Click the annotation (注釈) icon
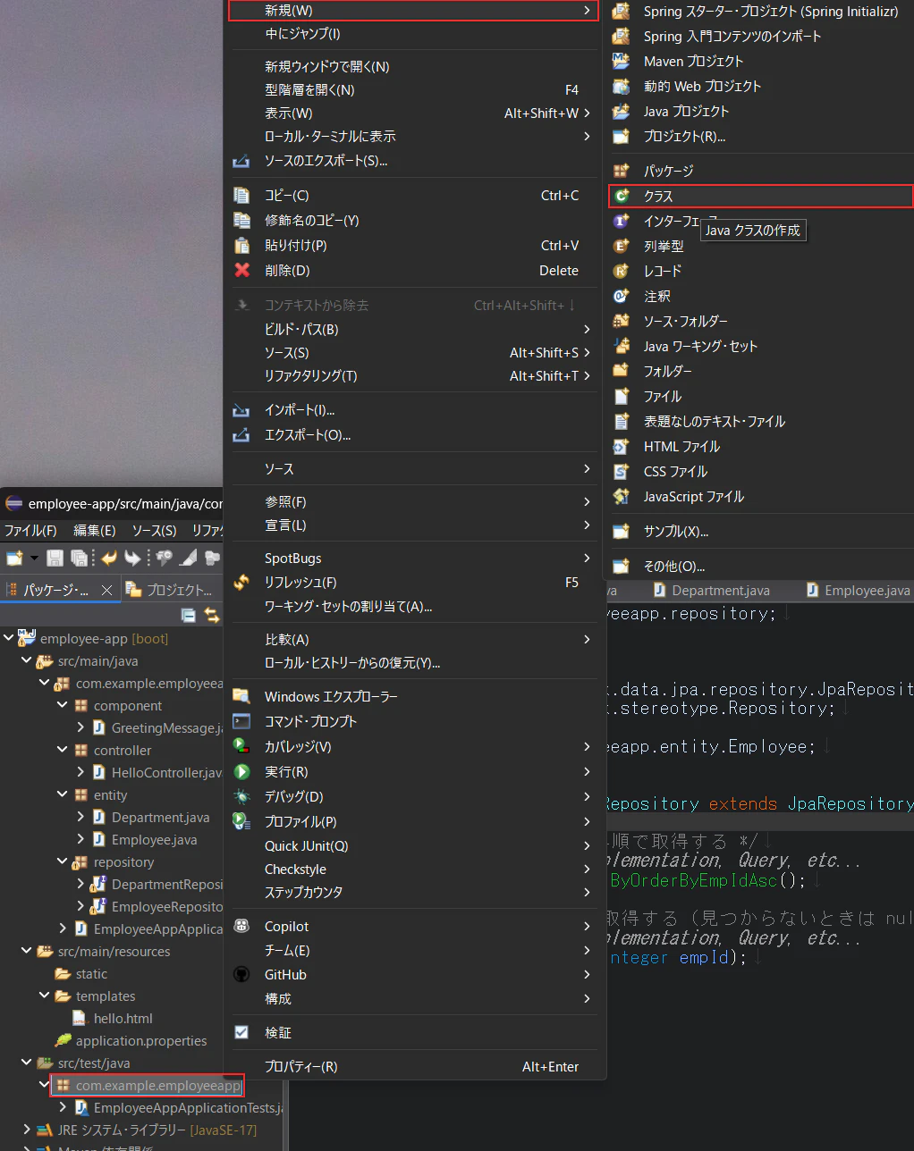This screenshot has height=1151, width=914. 622,296
